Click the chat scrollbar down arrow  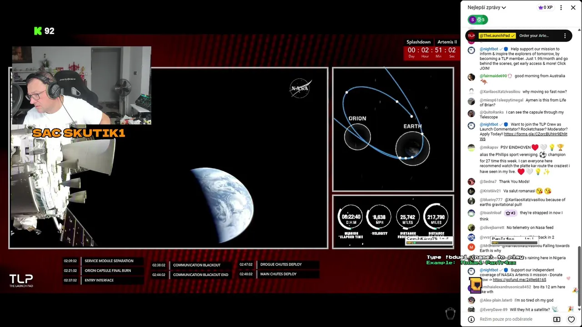point(579,311)
